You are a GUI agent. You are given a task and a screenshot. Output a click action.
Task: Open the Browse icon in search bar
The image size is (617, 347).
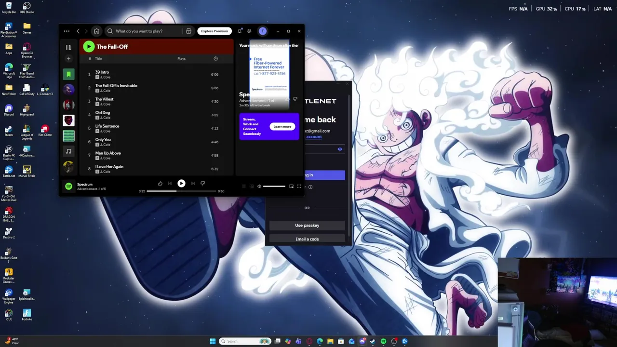pyautogui.click(x=188, y=31)
